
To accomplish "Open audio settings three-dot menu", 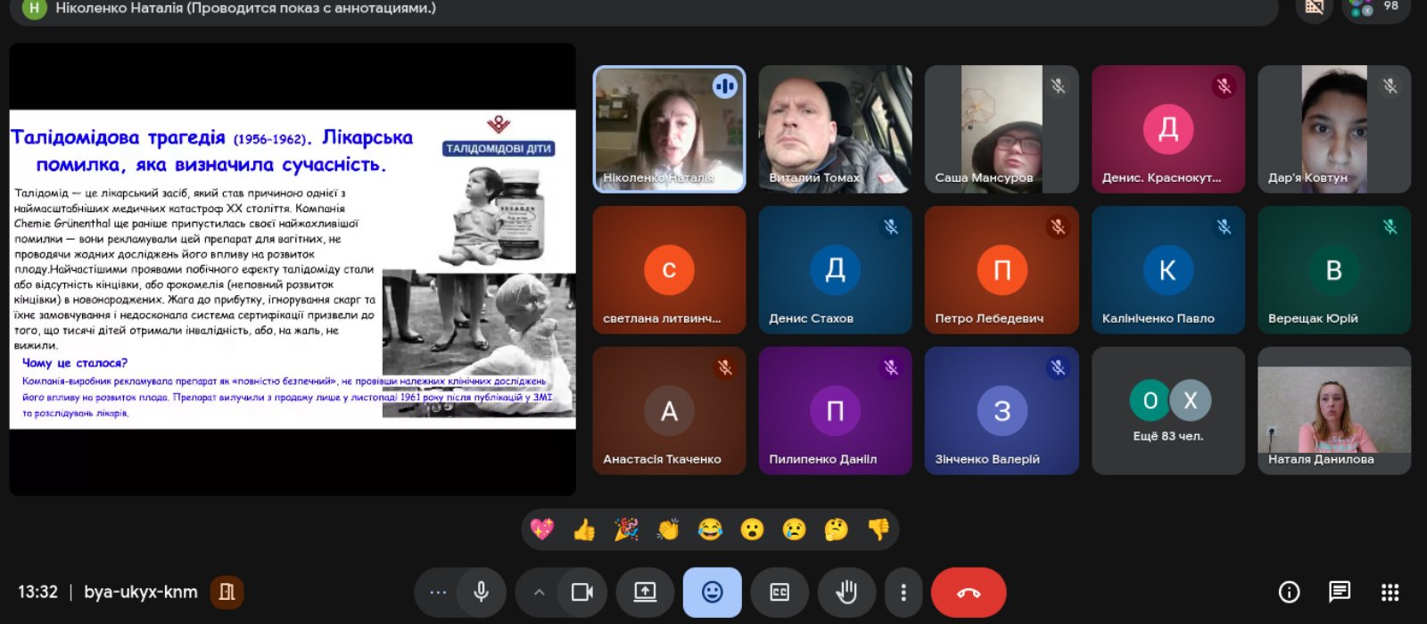I will (438, 592).
